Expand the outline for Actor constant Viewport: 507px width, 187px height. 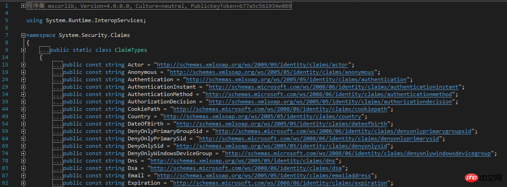(23, 65)
